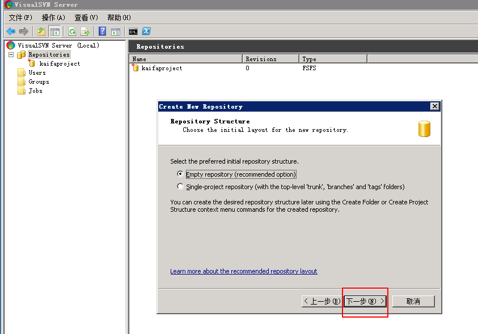Open the 帮助(H) menu
478x334 pixels.
click(x=119, y=18)
